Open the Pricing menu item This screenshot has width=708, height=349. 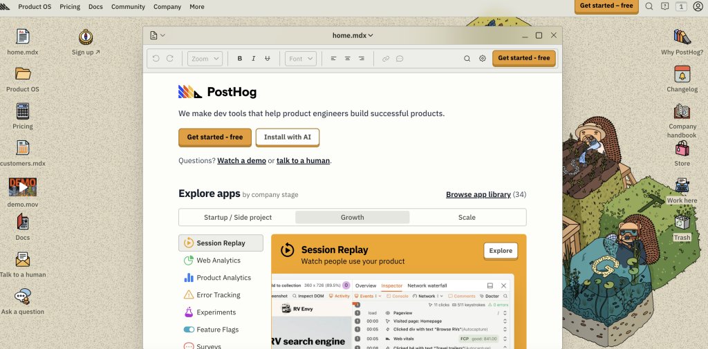[x=70, y=7]
